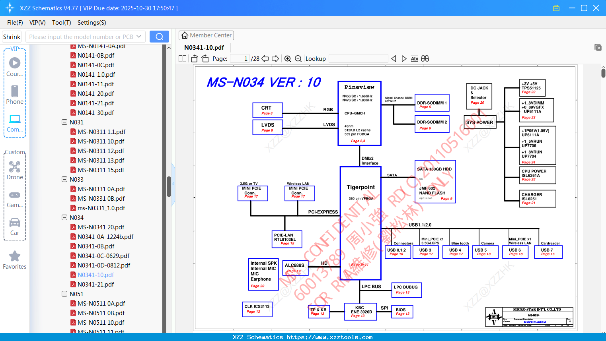
Task: Select the Phone category icon
Action: tap(15, 91)
